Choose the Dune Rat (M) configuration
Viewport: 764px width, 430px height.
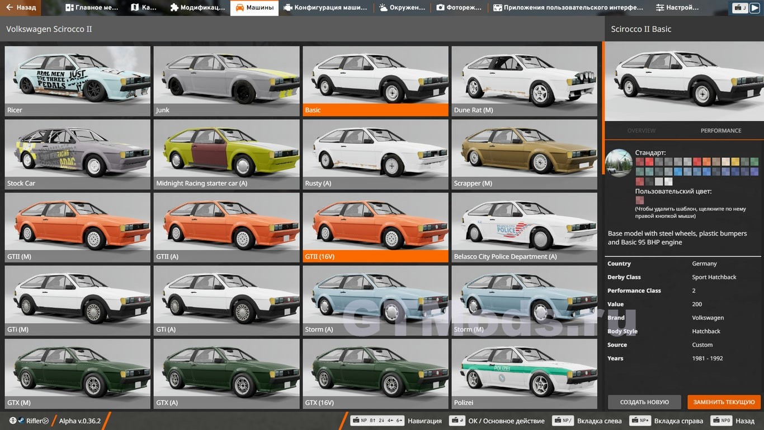point(525,81)
